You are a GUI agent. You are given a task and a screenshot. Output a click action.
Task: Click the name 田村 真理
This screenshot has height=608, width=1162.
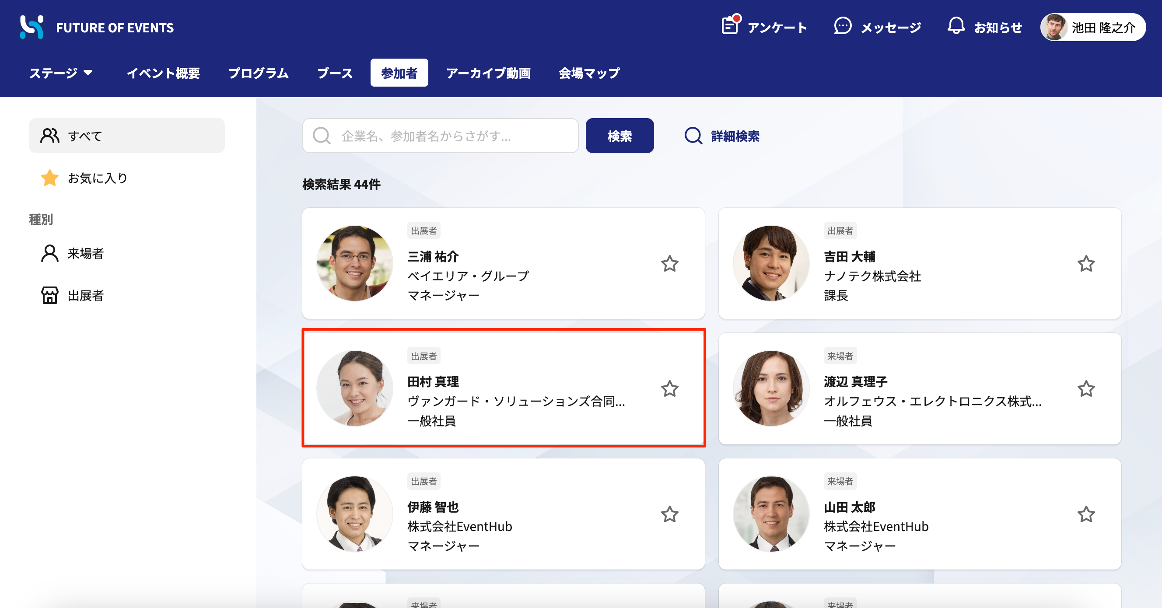click(433, 381)
